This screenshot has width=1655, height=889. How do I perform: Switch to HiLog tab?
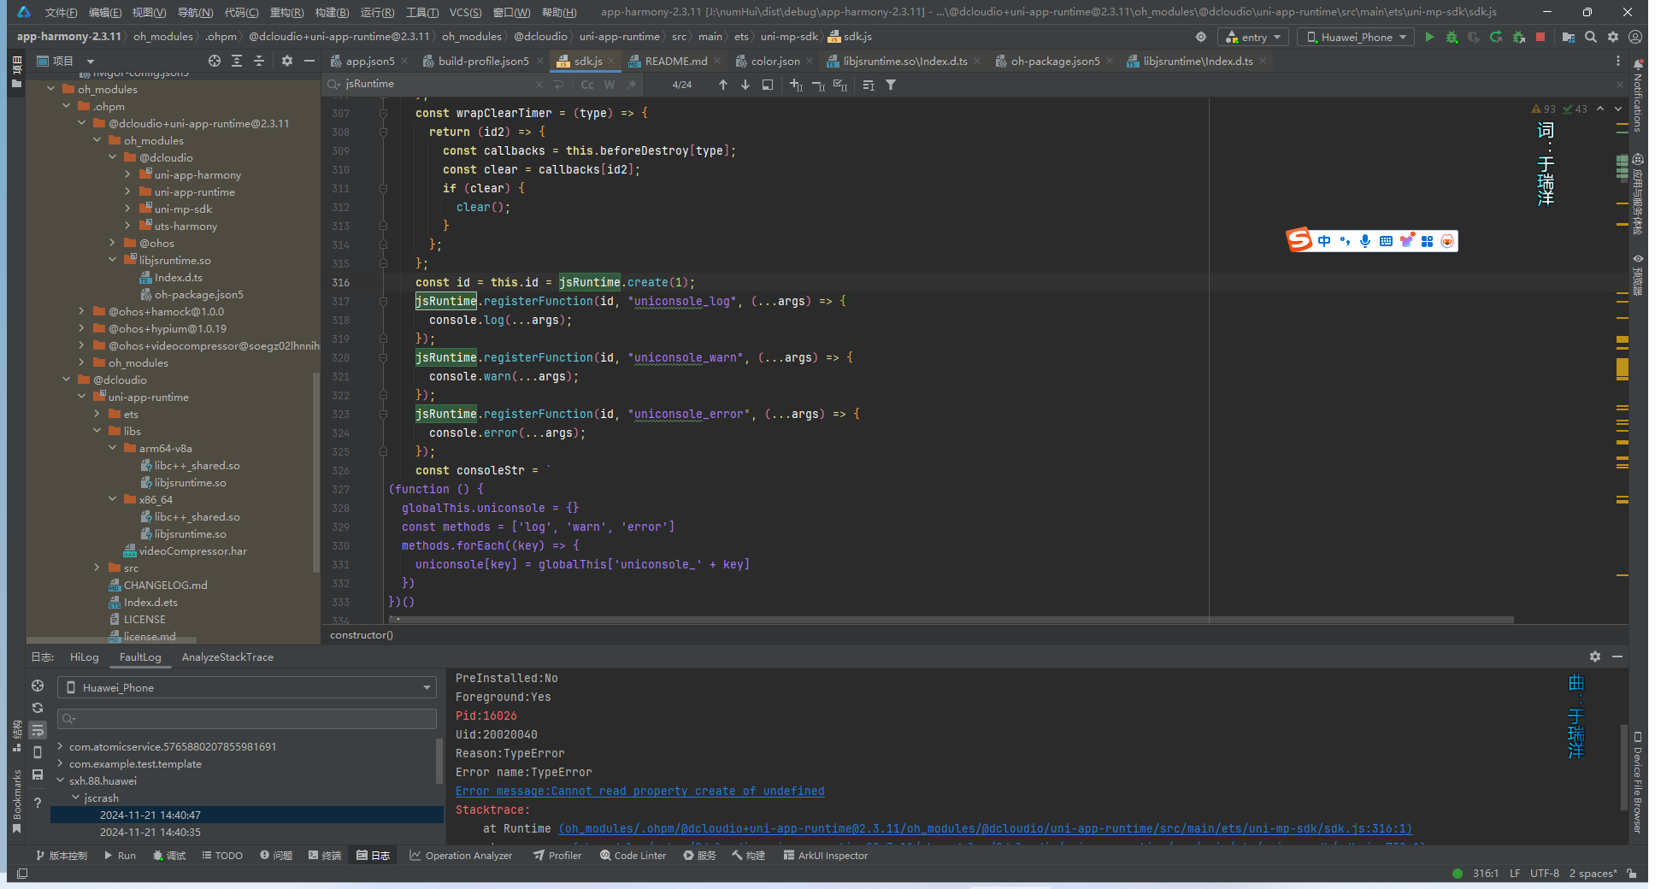85,656
